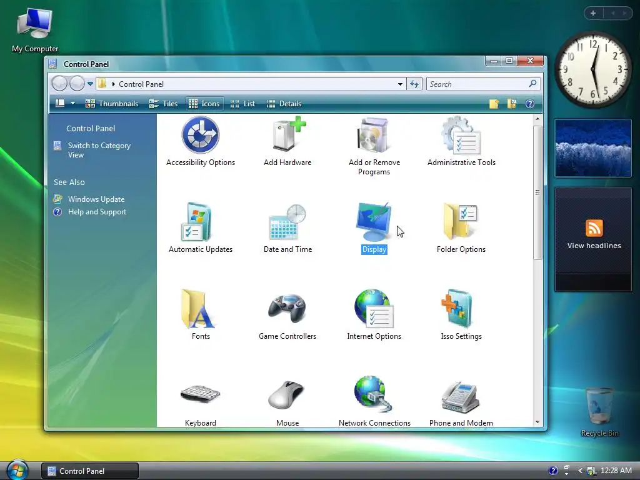The image size is (640, 480).
Task: Open Add or Remove Programs
Action: coord(374,146)
